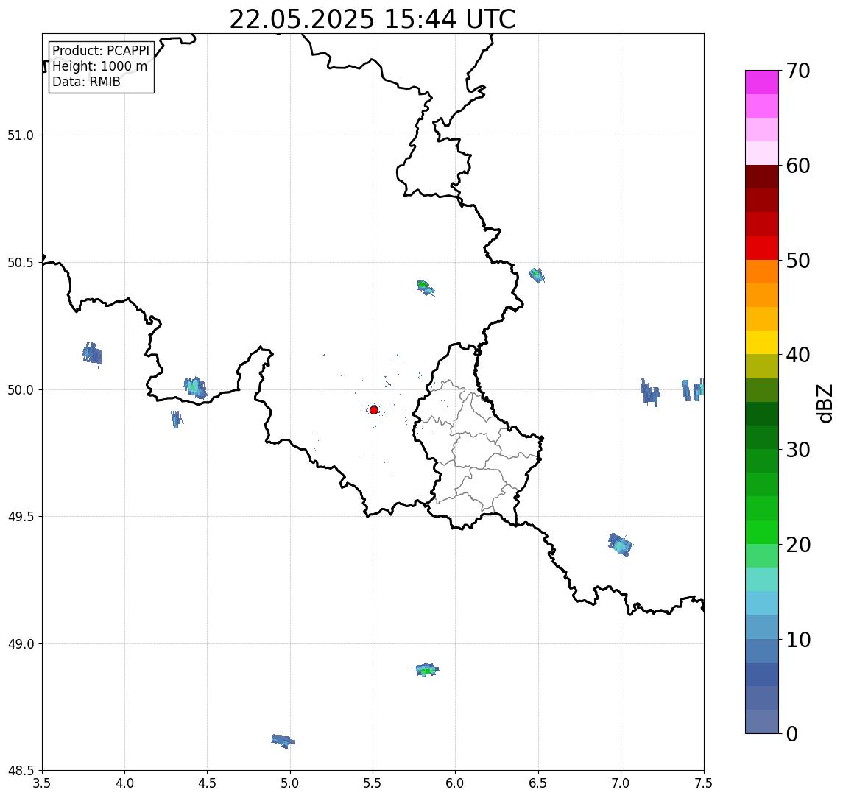Image resolution: width=843 pixels, height=798 pixels.
Task: Click the title '22.05.2025 15:44 UTC'
Action: 372,19
